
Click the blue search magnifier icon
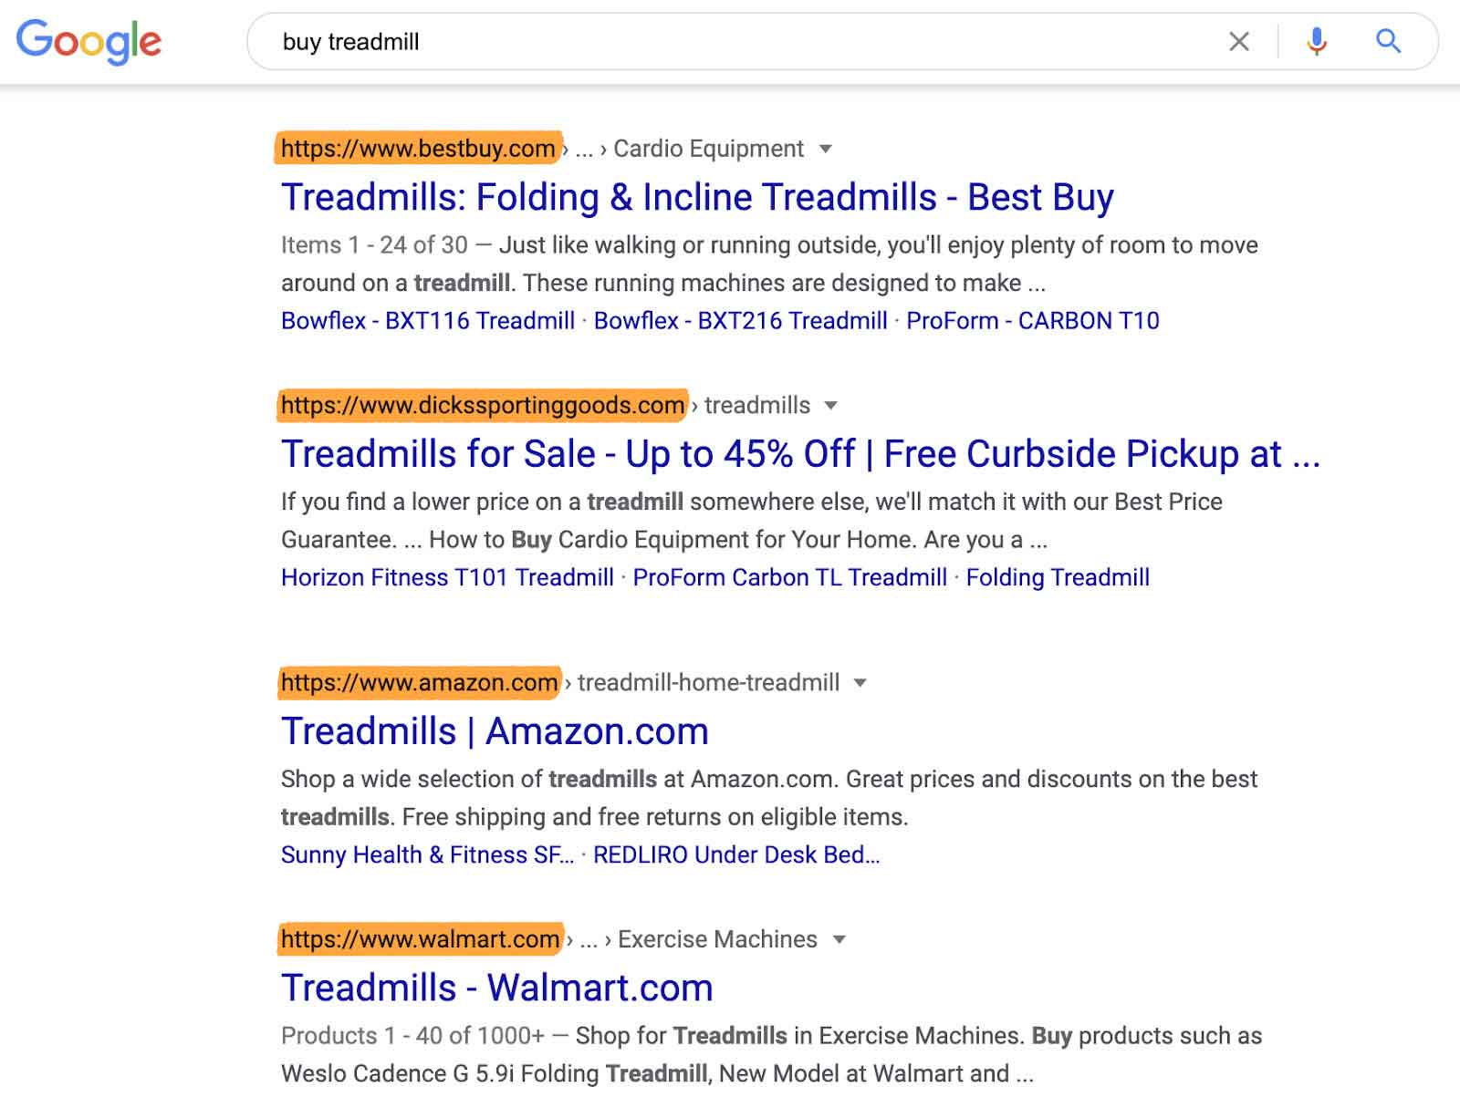click(x=1388, y=41)
